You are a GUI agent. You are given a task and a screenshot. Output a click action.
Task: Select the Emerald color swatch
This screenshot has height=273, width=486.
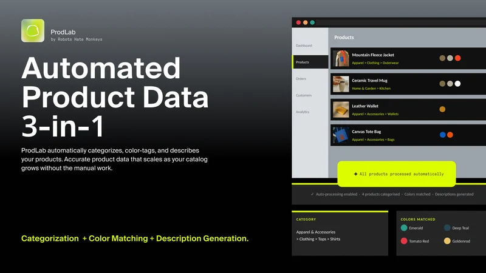pos(404,228)
